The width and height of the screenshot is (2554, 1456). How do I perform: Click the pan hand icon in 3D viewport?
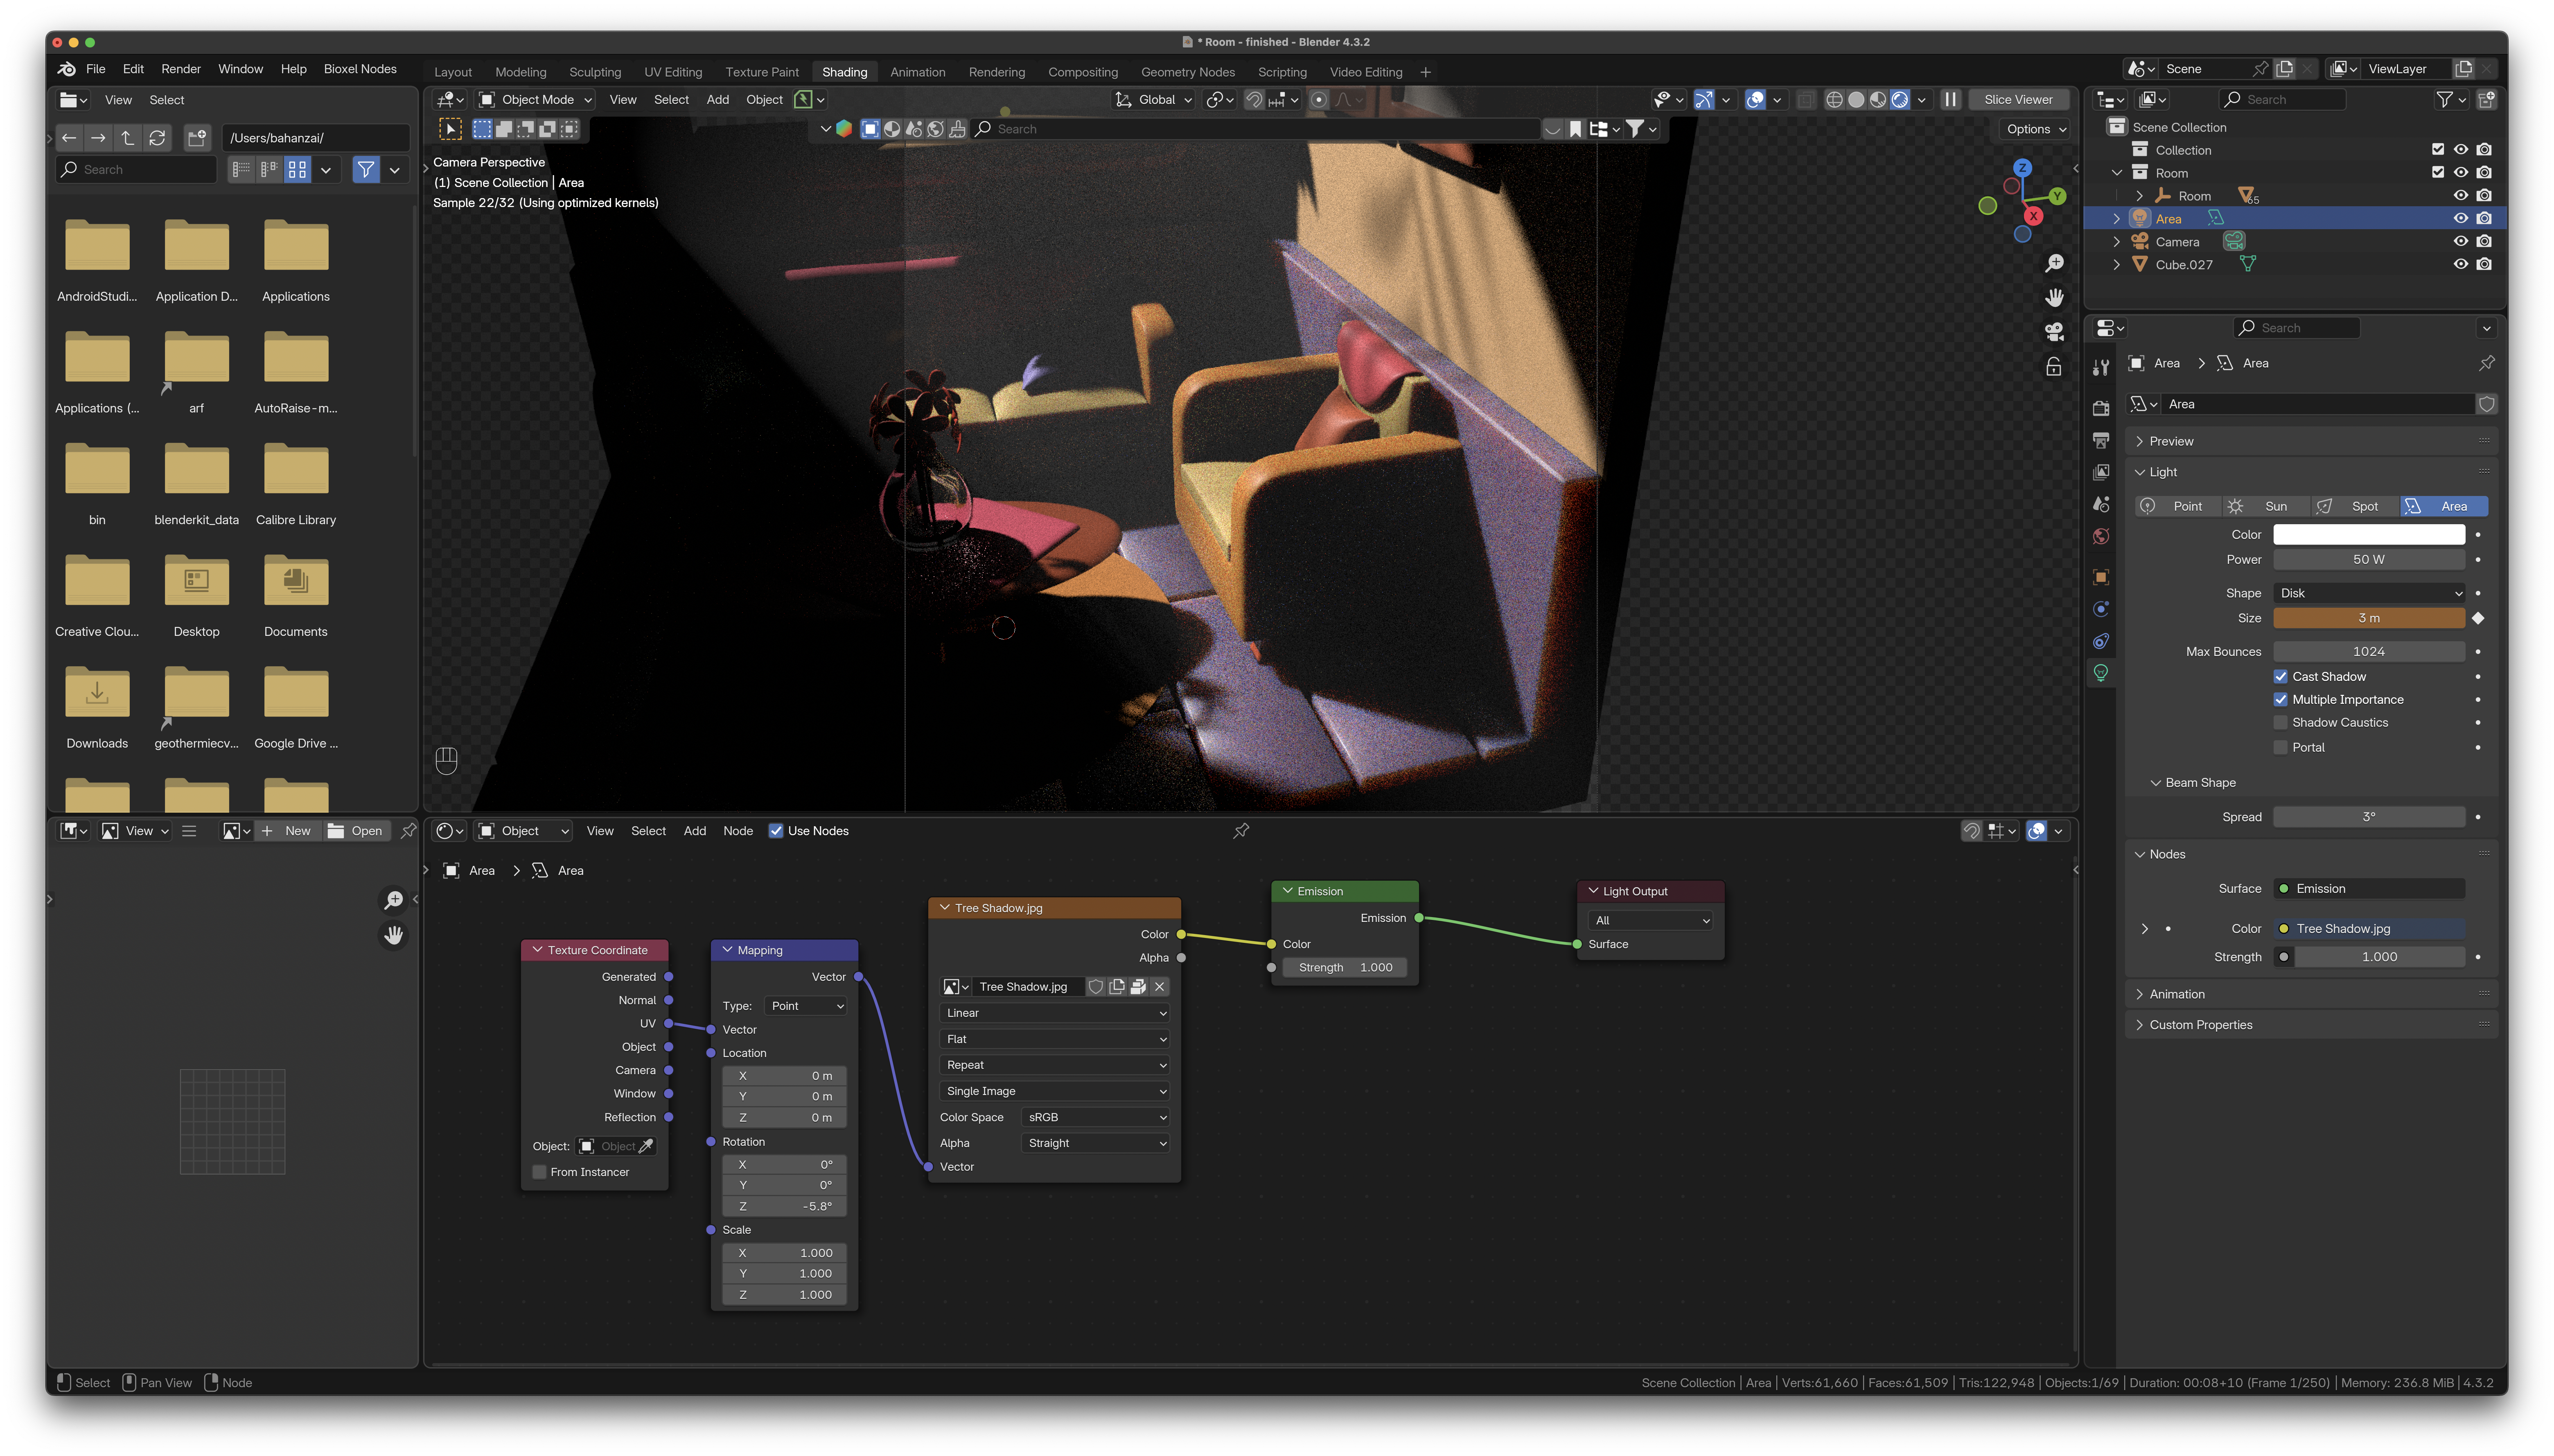pyautogui.click(x=2054, y=298)
